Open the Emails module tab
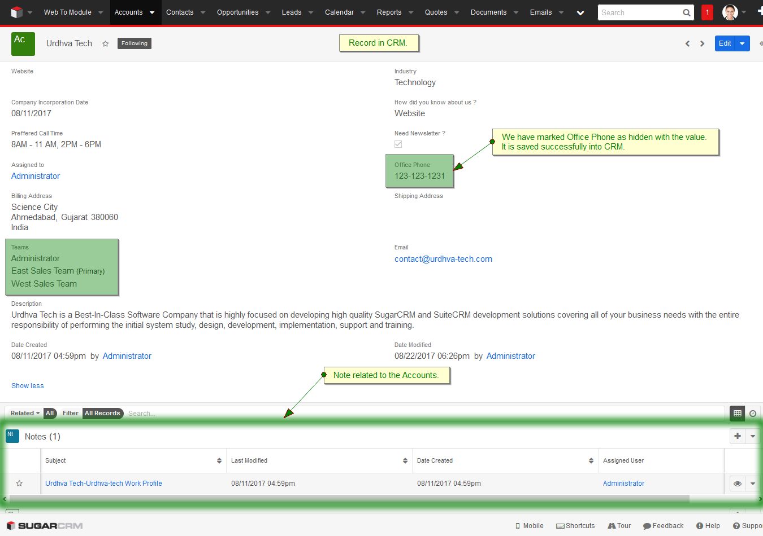 pos(540,12)
